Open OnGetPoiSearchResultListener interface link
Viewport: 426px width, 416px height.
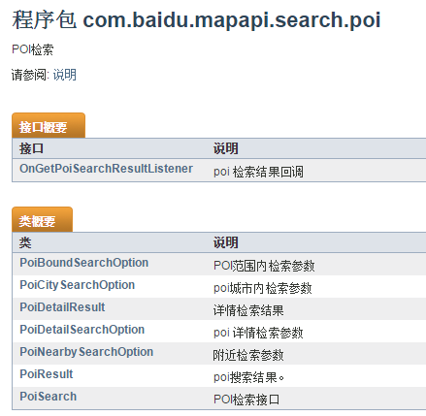click(106, 169)
